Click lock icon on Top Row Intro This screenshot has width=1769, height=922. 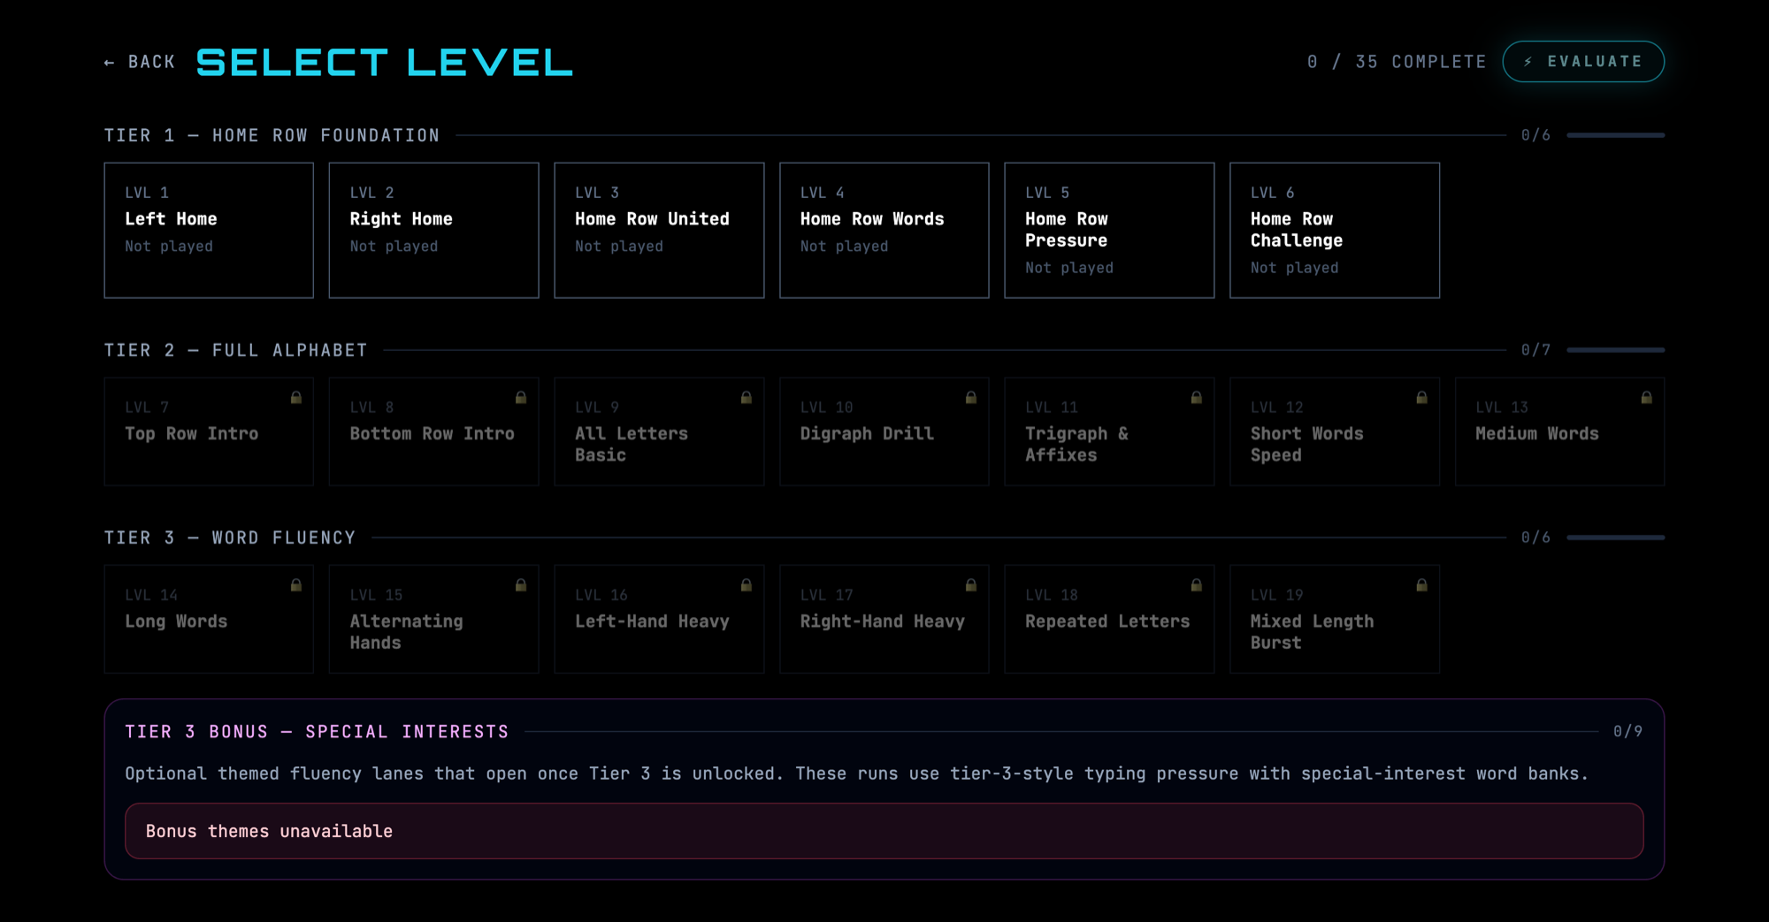pos(296,398)
